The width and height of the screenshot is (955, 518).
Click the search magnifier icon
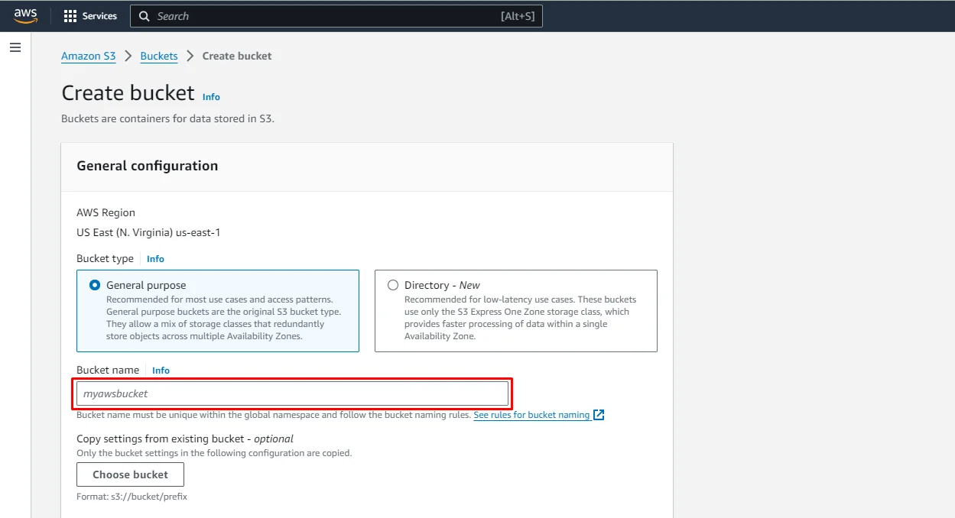[x=144, y=15]
